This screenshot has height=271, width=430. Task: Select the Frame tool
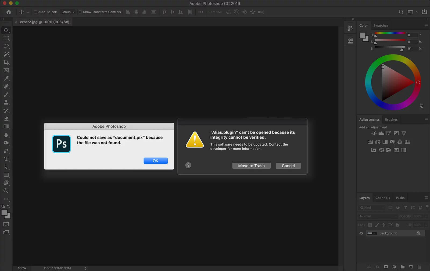[x=6, y=70]
